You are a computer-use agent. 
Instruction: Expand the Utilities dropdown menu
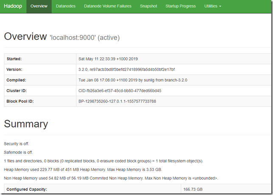coord(212,6)
